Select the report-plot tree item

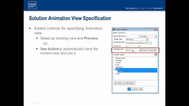click(x=119, y=67)
